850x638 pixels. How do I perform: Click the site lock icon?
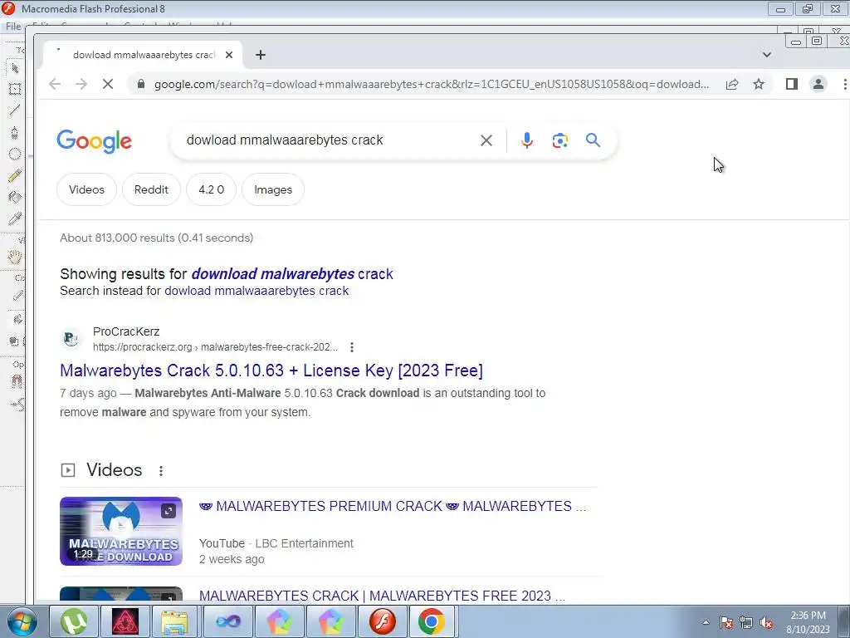[x=141, y=84]
